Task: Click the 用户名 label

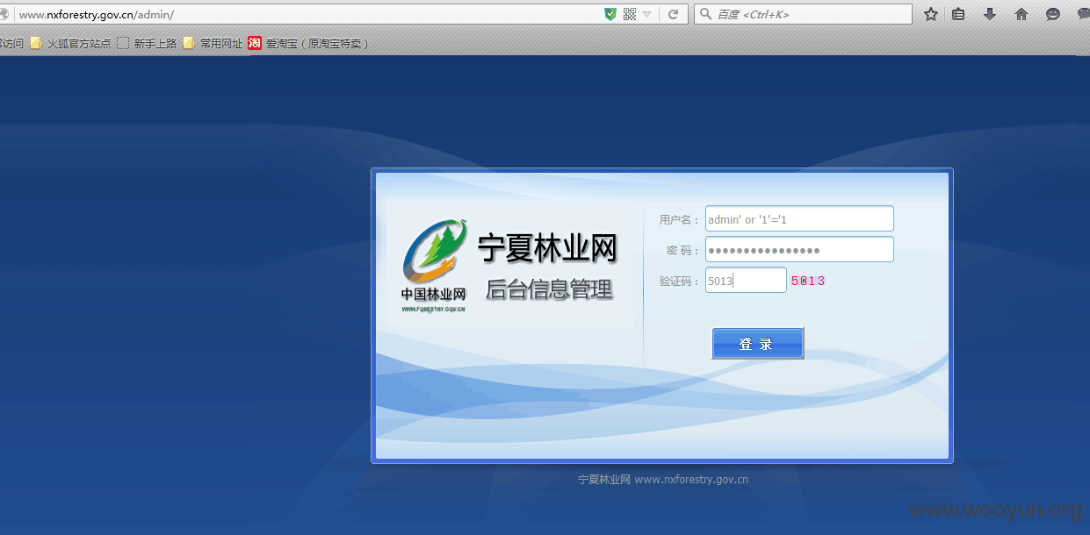Action: click(x=680, y=220)
